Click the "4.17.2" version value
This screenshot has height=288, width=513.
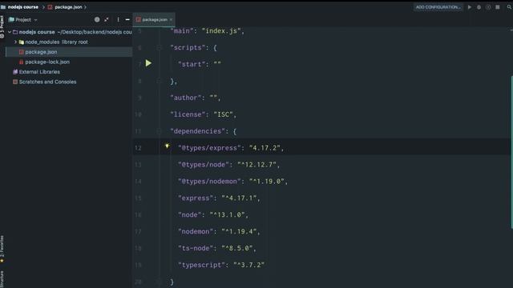pos(265,148)
